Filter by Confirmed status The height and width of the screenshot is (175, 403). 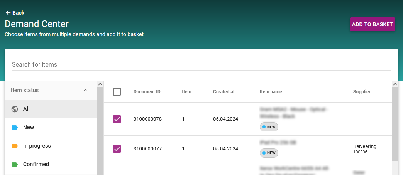tap(36, 165)
